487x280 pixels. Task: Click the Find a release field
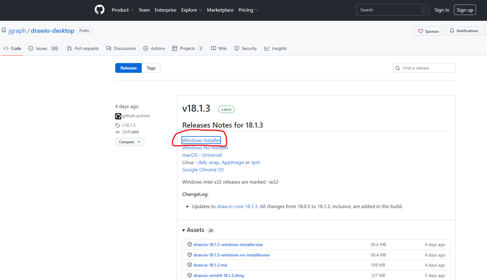(424, 68)
